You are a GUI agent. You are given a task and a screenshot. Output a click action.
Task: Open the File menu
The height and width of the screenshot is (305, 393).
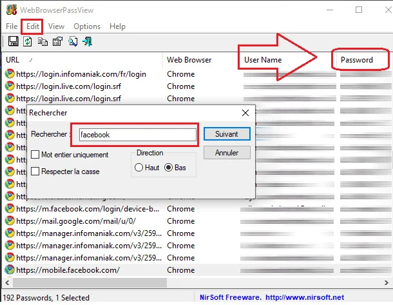pos(12,26)
